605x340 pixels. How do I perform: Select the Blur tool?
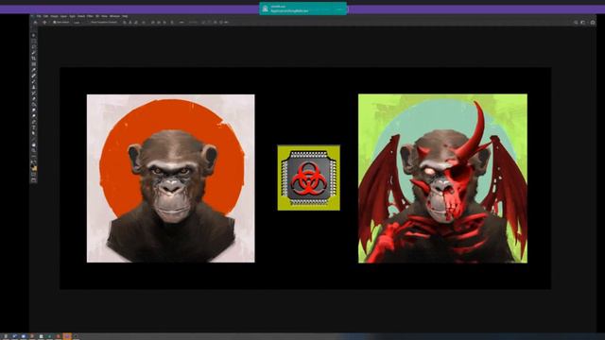coord(34,110)
